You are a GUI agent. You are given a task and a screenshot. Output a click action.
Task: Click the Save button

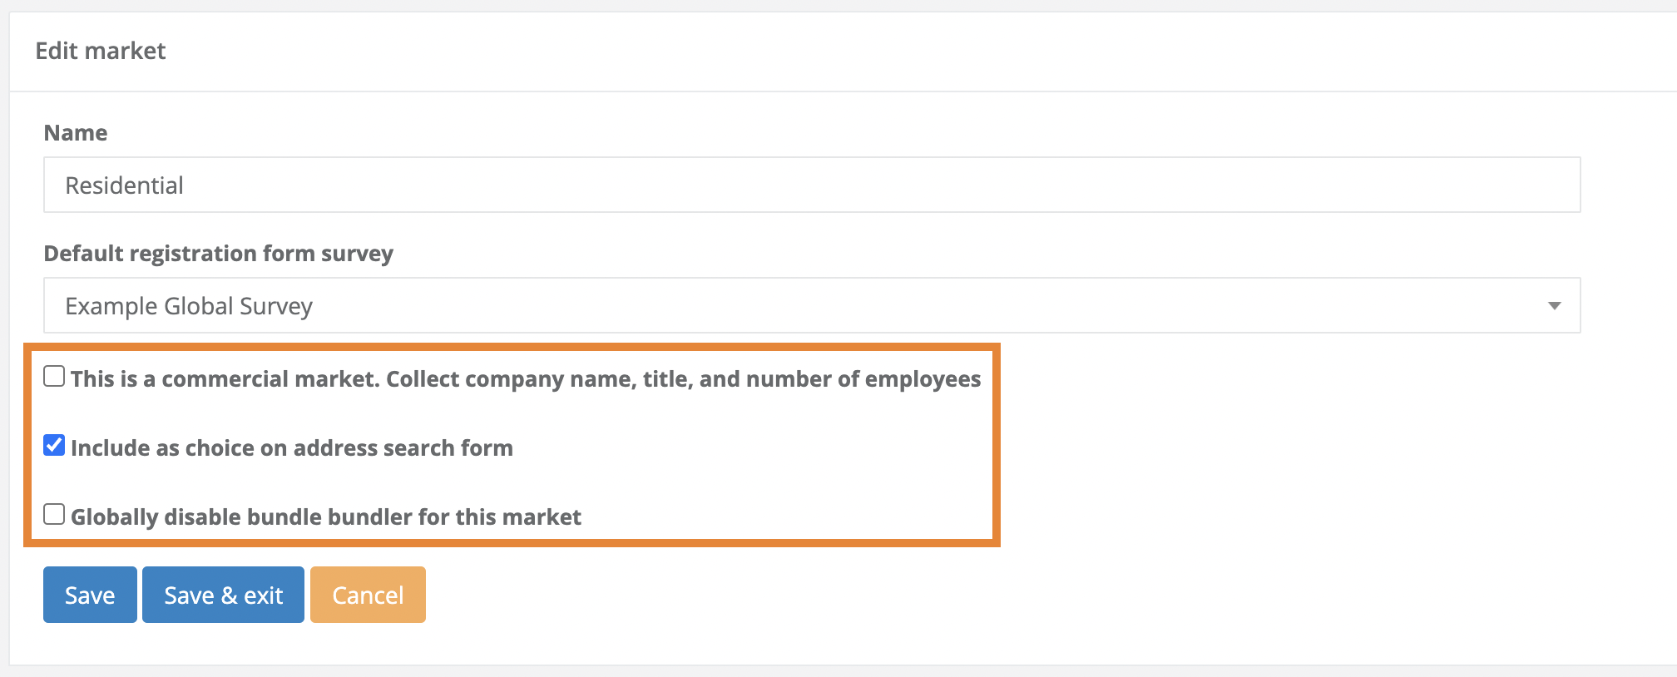[89, 594]
